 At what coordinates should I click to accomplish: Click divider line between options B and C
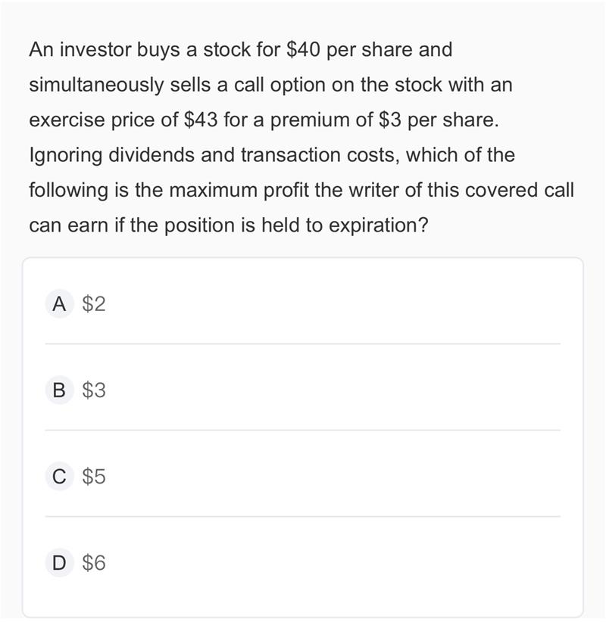point(302,430)
